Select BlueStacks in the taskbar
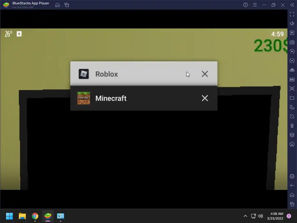This screenshot has height=223, width=297. point(48,216)
